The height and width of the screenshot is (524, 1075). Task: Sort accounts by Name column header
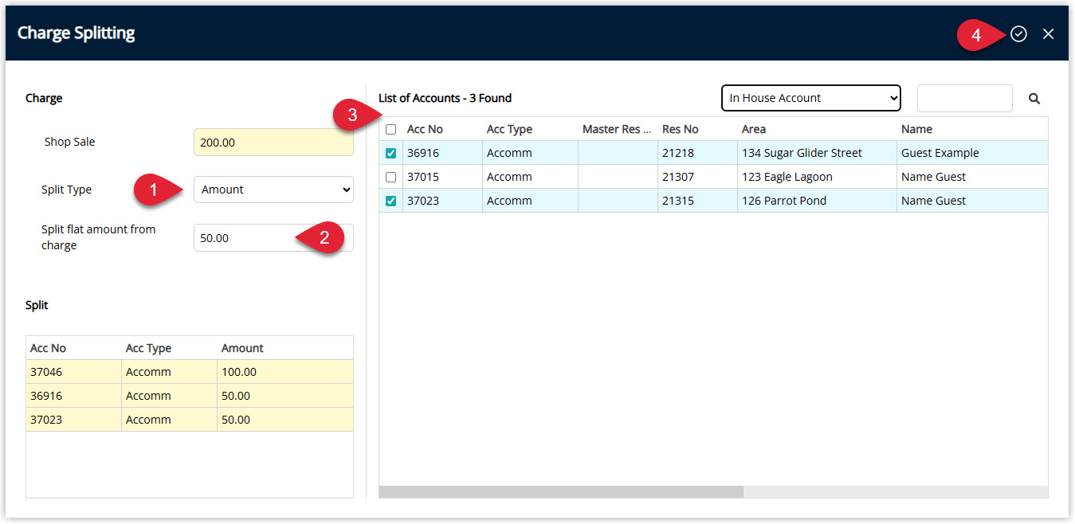pyautogui.click(x=916, y=129)
